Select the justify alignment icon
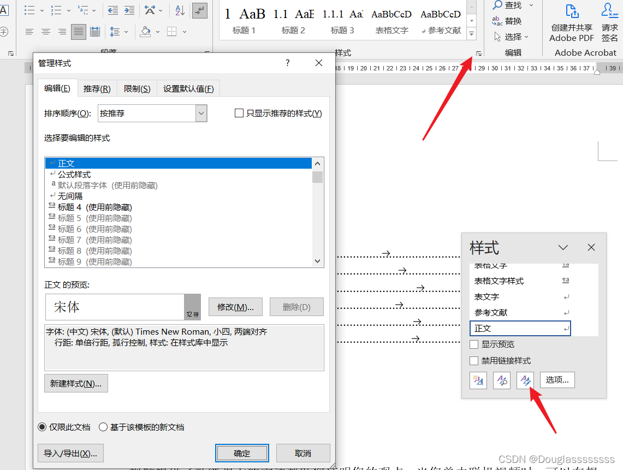This screenshot has height=470, width=623. (78, 32)
